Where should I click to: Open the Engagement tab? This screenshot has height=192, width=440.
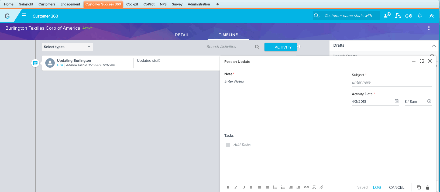70,4
